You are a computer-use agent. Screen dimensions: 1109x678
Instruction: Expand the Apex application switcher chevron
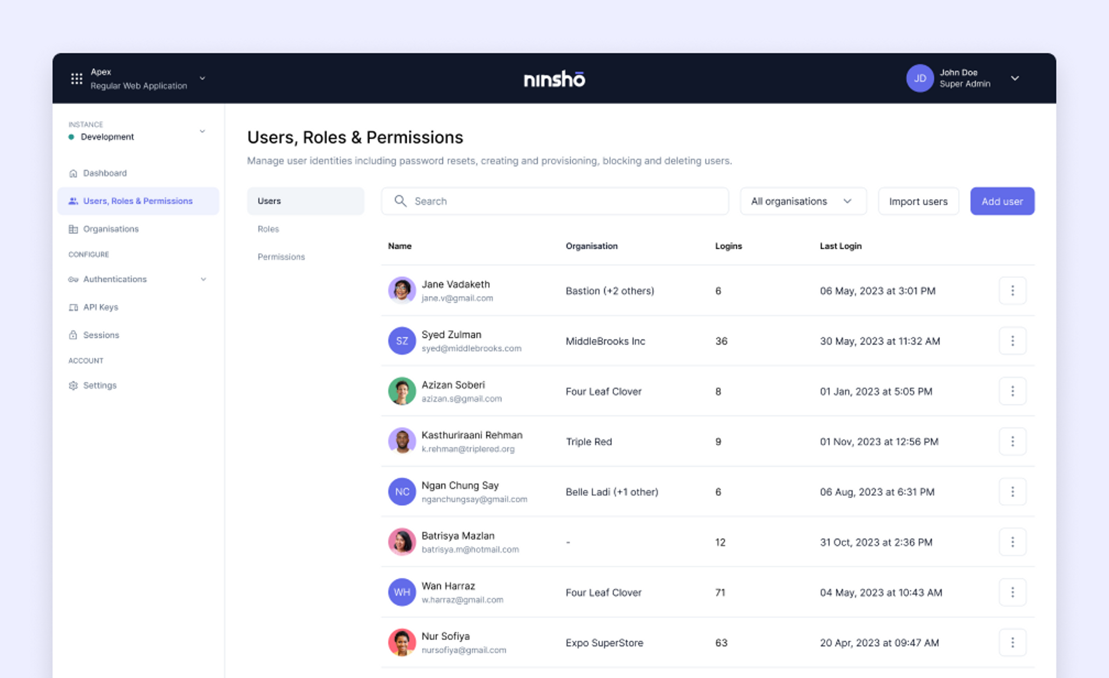[203, 79]
